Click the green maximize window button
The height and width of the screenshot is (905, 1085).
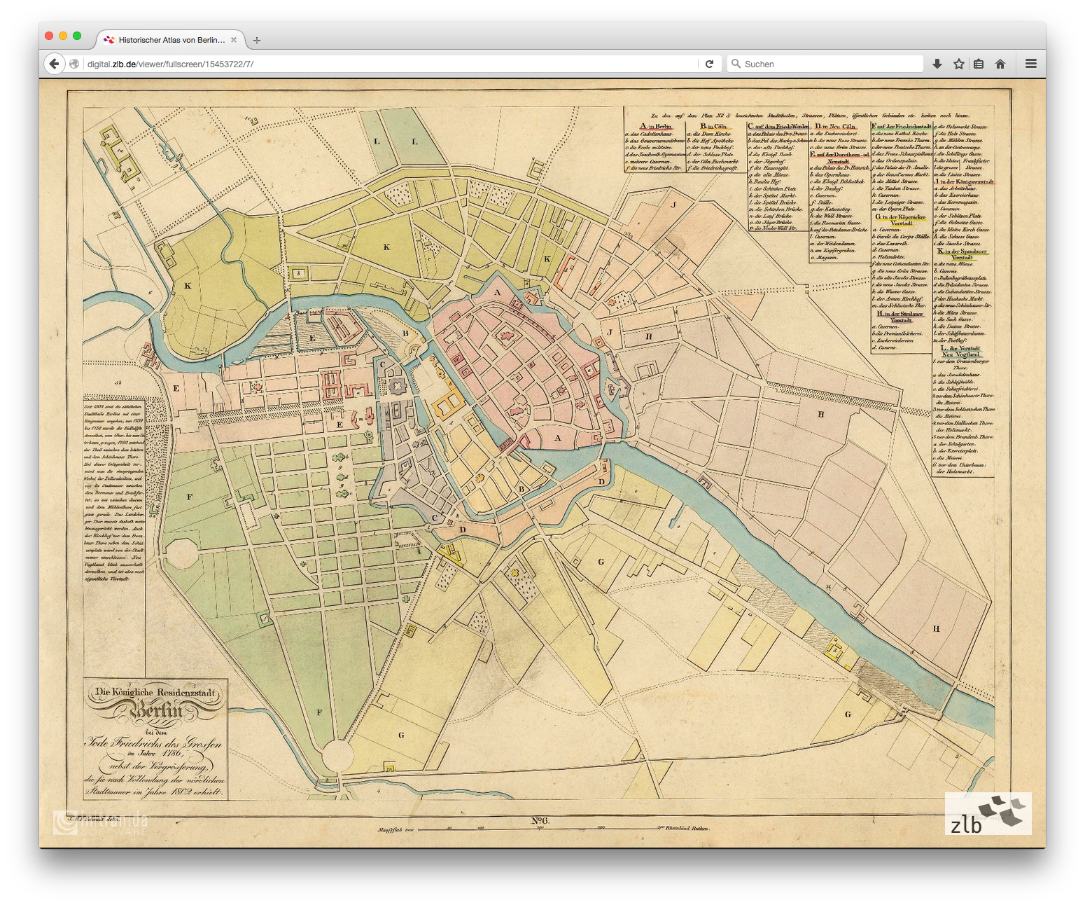[x=77, y=36]
